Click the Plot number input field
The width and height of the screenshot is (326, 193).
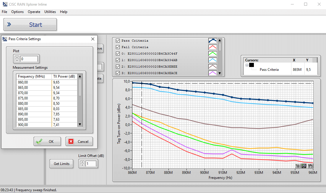[29, 59]
